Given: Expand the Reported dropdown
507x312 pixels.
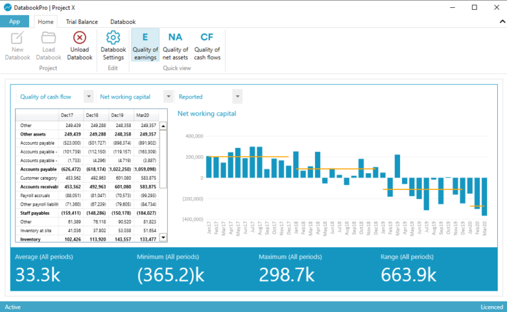Looking at the screenshot, I should [x=237, y=97].
